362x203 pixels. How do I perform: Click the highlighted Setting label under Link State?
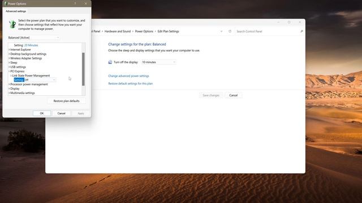(19, 80)
